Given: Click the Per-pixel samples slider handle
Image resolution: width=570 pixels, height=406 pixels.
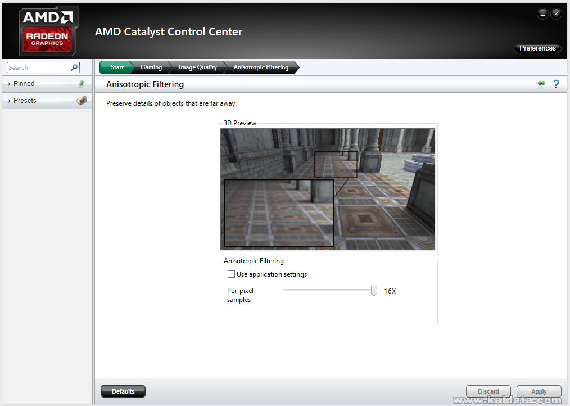Looking at the screenshot, I should (x=374, y=291).
